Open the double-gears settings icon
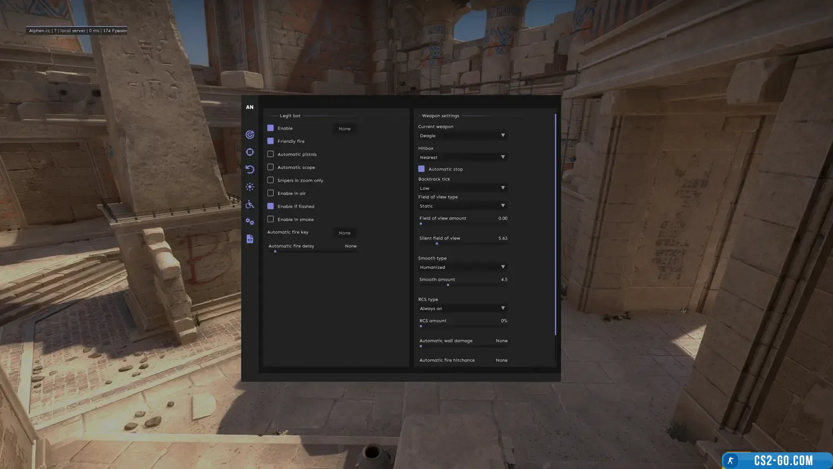 pyautogui.click(x=250, y=222)
